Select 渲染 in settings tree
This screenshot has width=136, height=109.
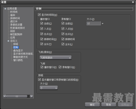(x=13, y=15)
